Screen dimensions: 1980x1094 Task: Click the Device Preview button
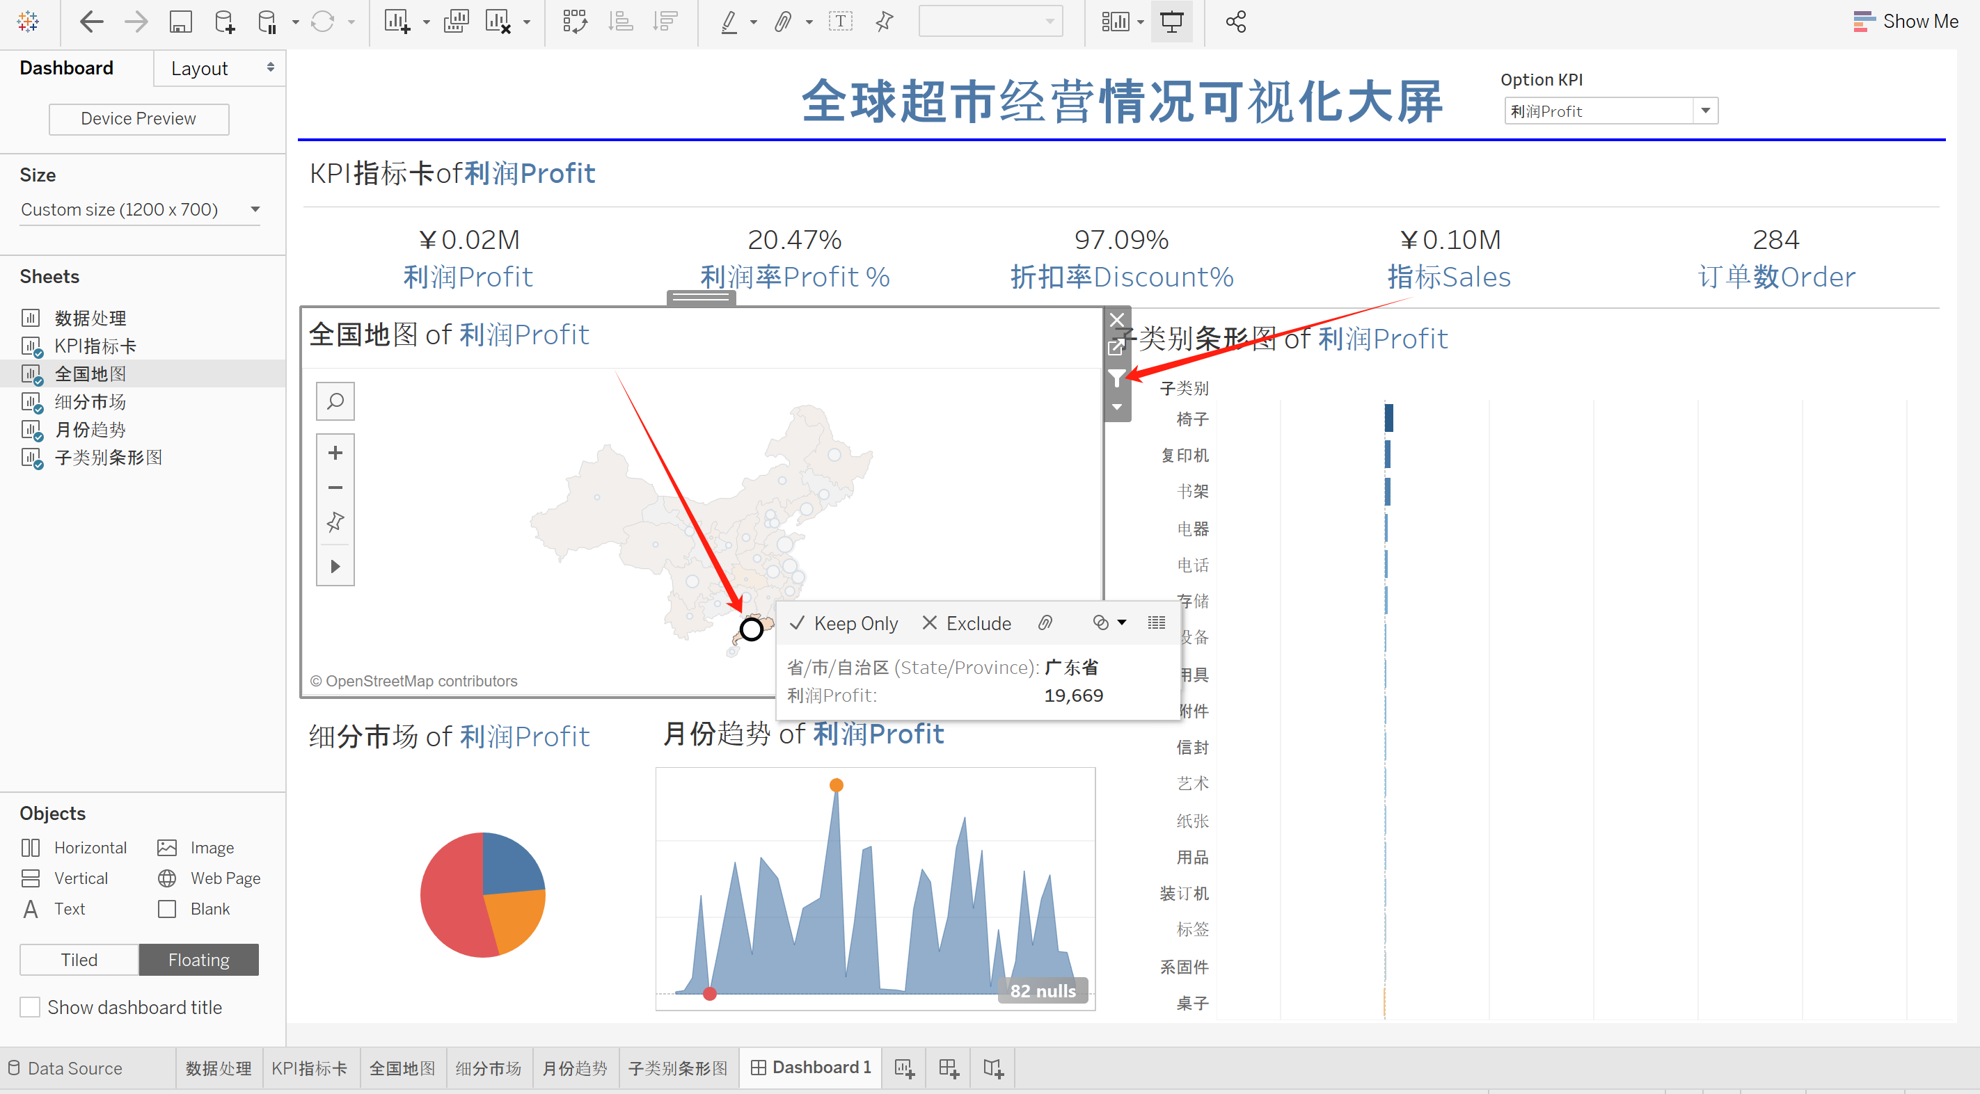coord(138,118)
